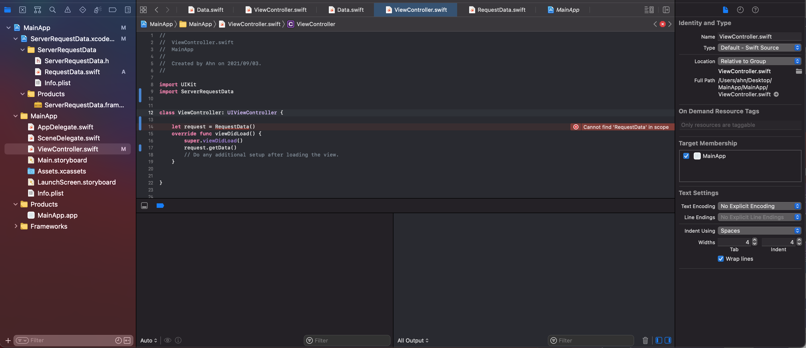Show the issue navigator warning icon

coord(68,10)
